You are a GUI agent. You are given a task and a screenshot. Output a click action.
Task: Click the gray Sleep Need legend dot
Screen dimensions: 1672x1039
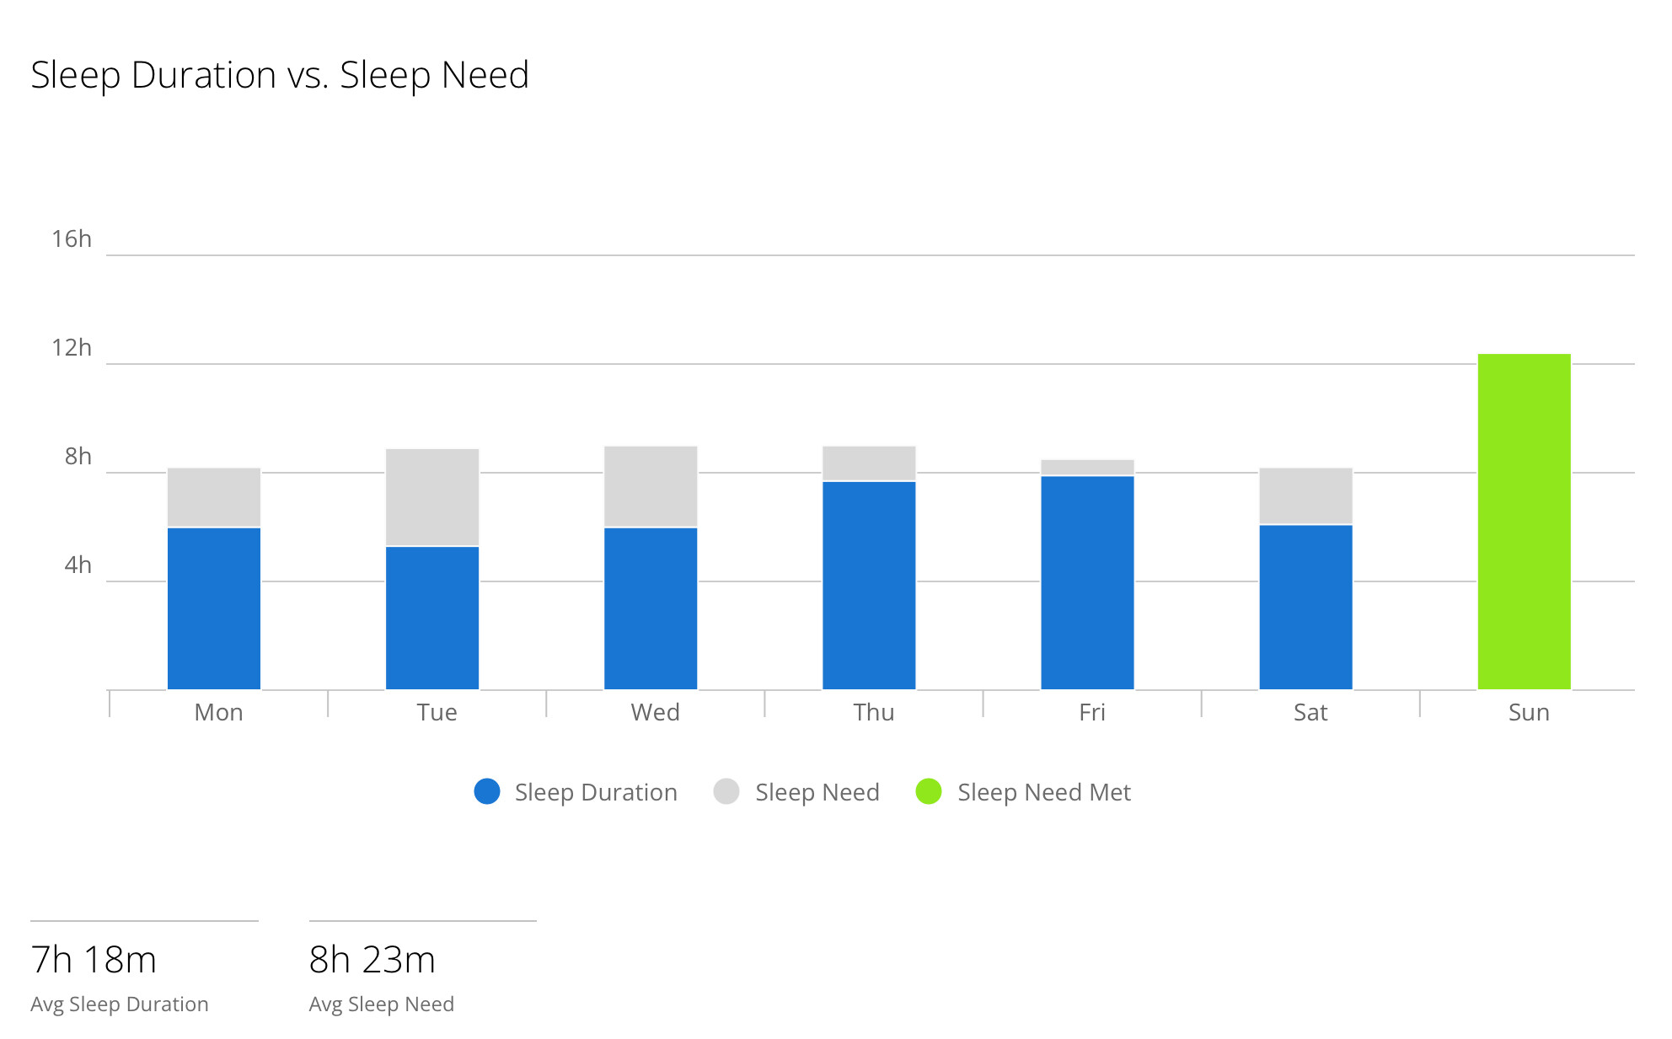[726, 791]
